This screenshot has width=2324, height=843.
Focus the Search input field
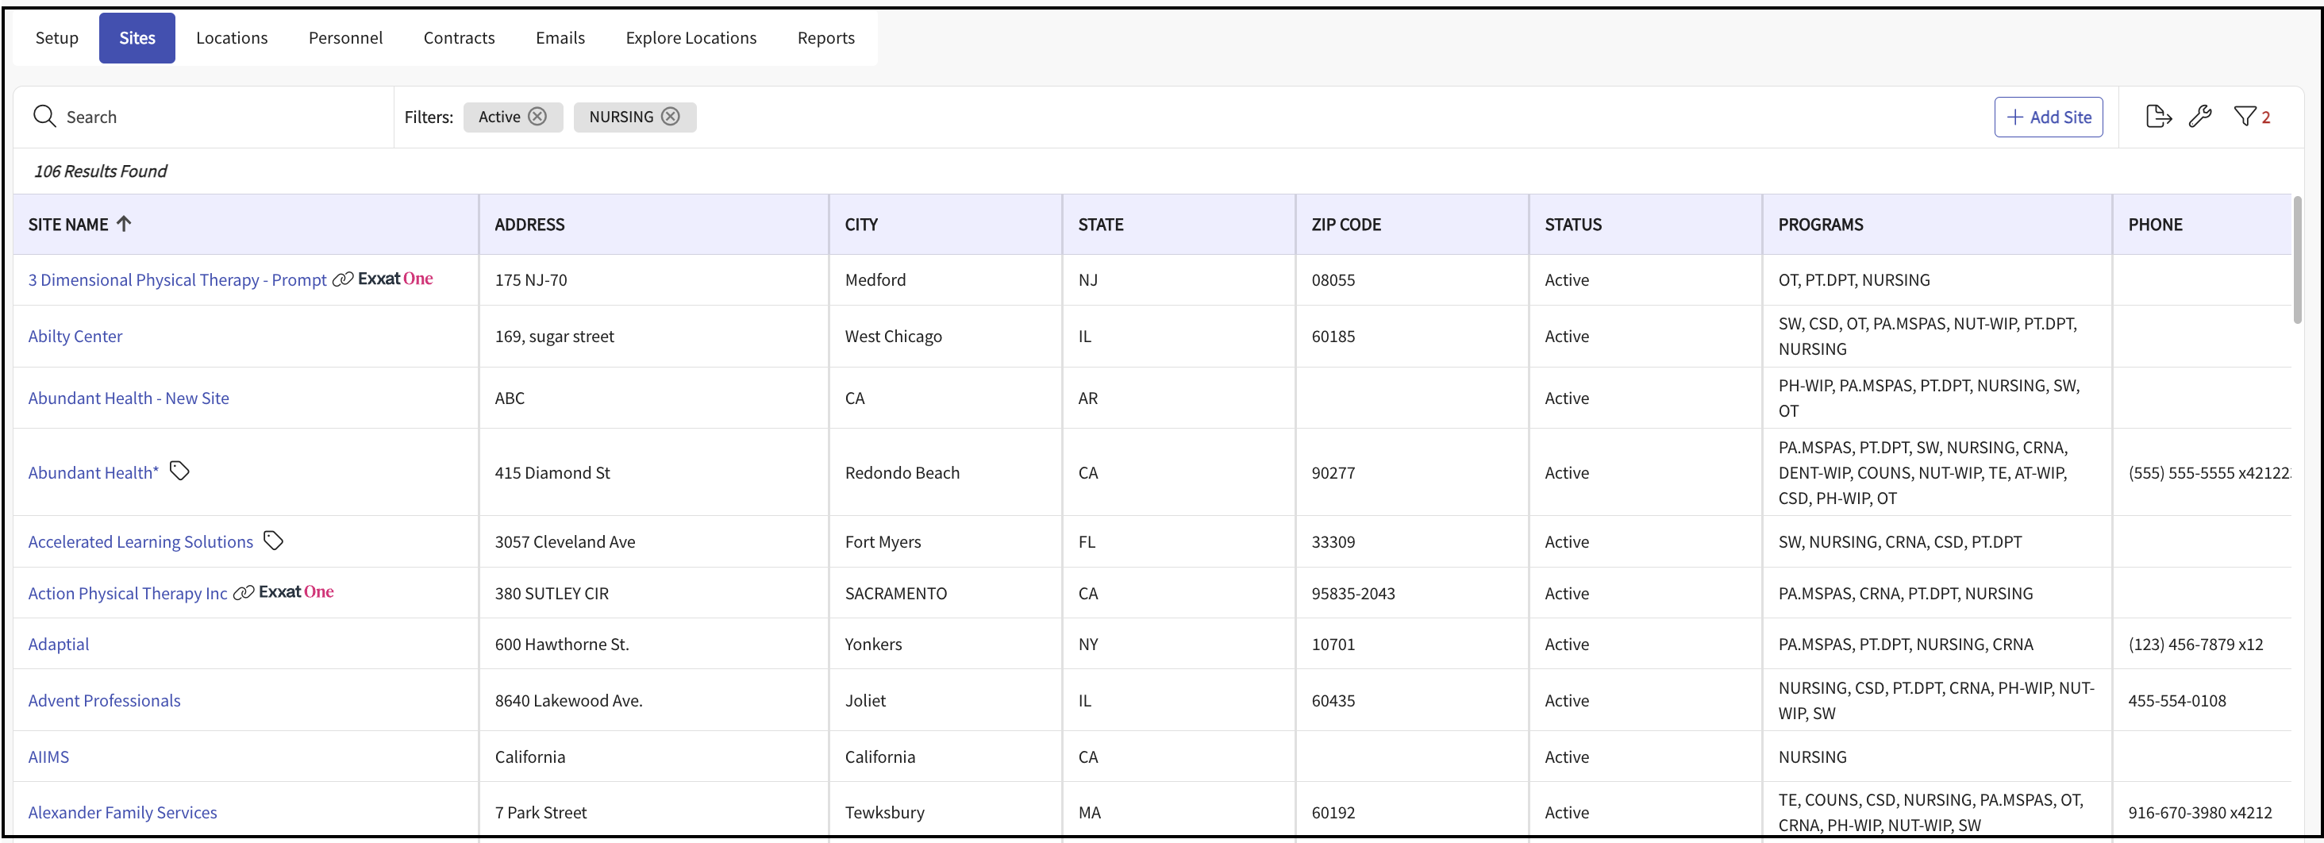(217, 117)
